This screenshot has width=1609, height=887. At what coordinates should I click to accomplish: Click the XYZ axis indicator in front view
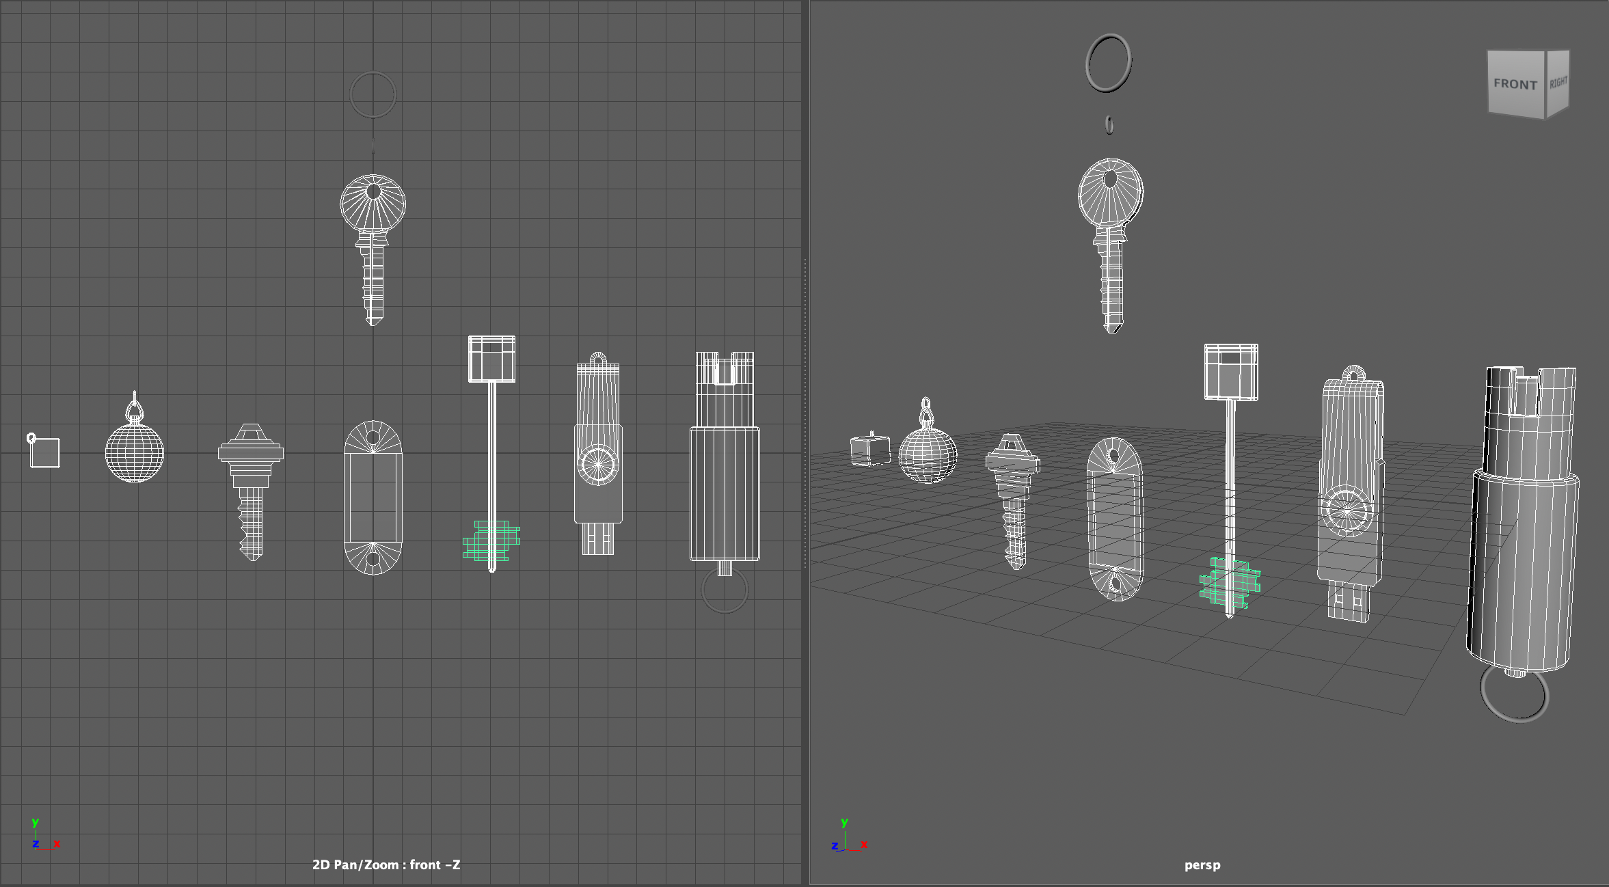point(46,833)
